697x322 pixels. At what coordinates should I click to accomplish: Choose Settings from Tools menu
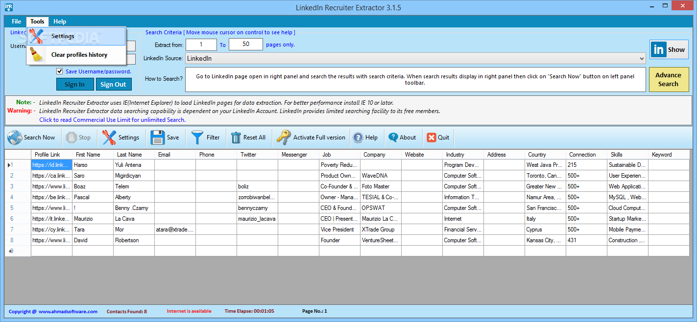pos(76,36)
